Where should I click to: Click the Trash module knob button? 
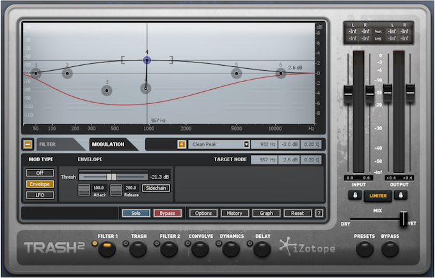(138, 249)
